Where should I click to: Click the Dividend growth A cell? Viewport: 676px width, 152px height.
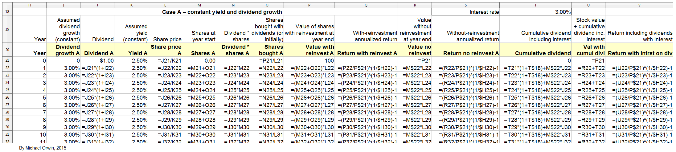pos(64,50)
